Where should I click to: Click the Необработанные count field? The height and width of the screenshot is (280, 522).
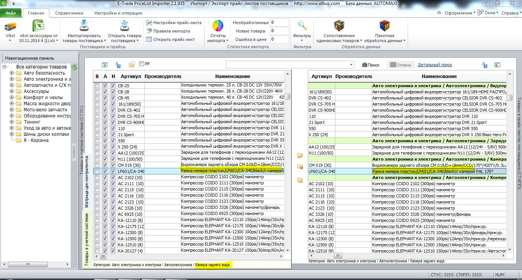click(280, 23)
